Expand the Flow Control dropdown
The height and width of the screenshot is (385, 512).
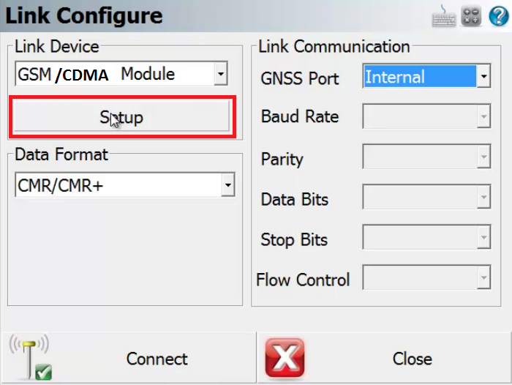click(483, 277)
